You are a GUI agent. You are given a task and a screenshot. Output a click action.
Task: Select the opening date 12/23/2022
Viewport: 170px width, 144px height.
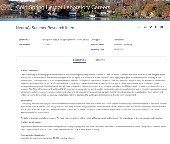tap(119, 49)
